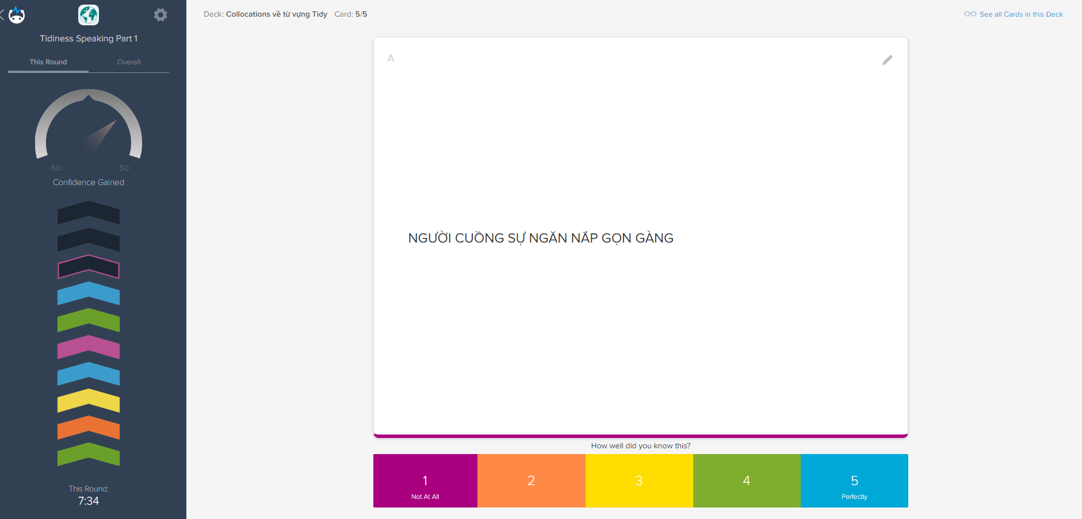Rate the card confidence as 2
This screenshot has height=519, width=1082.
click(532, 481)
